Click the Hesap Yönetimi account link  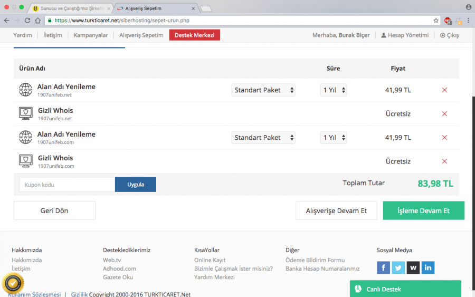pyautogui.click(x=405, y=35)
